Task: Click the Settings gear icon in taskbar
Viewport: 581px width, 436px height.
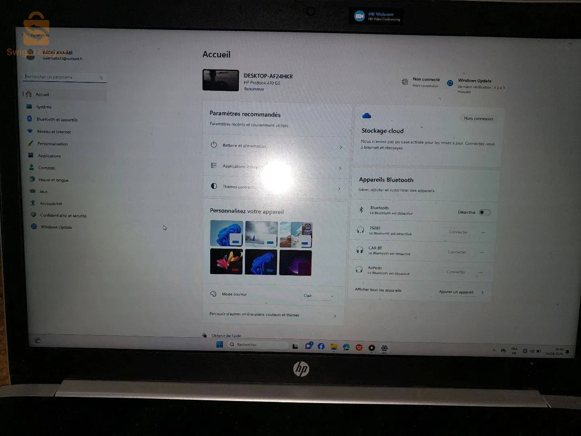Action: tap(385, 348)
